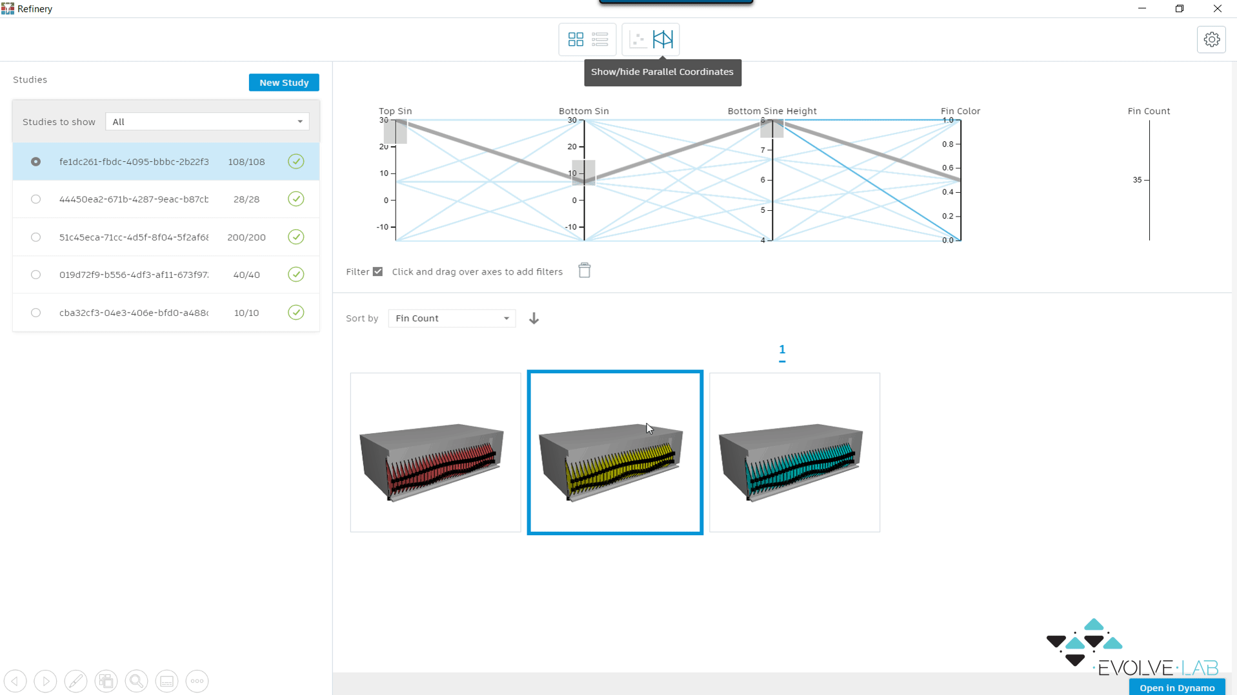Reverse sort order with the down arrow
The height and width of the screenshot is (695, 1237).
pyautogui.click(x=533, y=318)
